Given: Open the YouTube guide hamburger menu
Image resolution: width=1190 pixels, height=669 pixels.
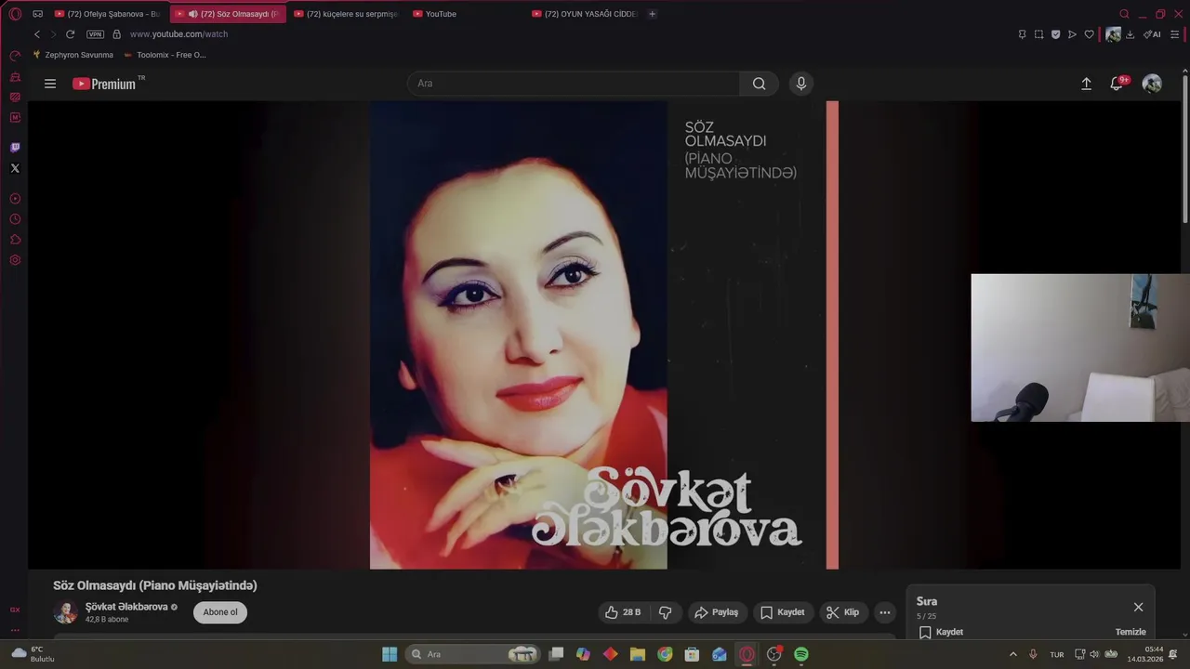Looking at the screenshot, I should pyautogui.click(x=50, y=84).
